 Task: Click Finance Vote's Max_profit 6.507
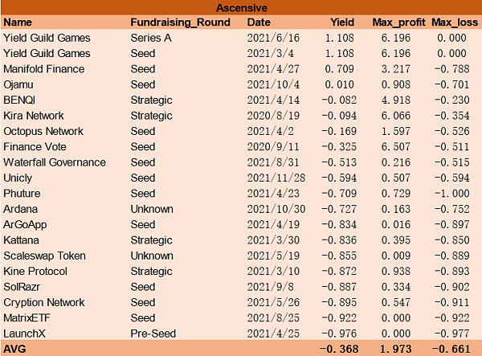396,146
